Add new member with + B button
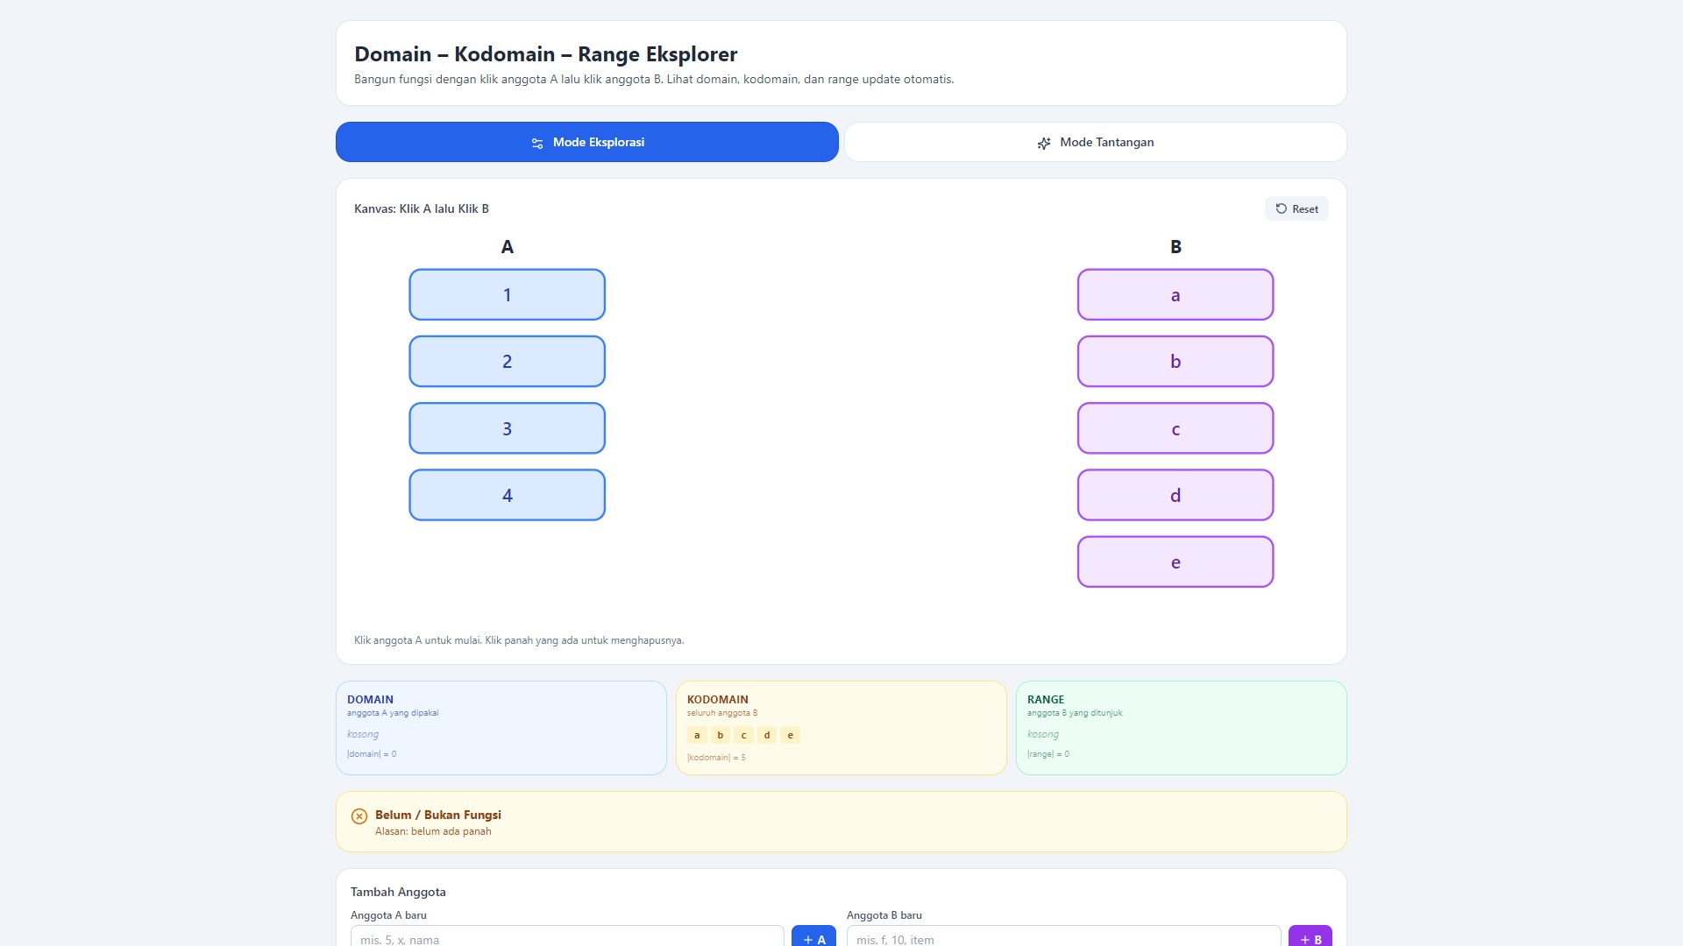Image resolution: width=1683 pixels, height=946 pixels. click(x=1310, y=937)
